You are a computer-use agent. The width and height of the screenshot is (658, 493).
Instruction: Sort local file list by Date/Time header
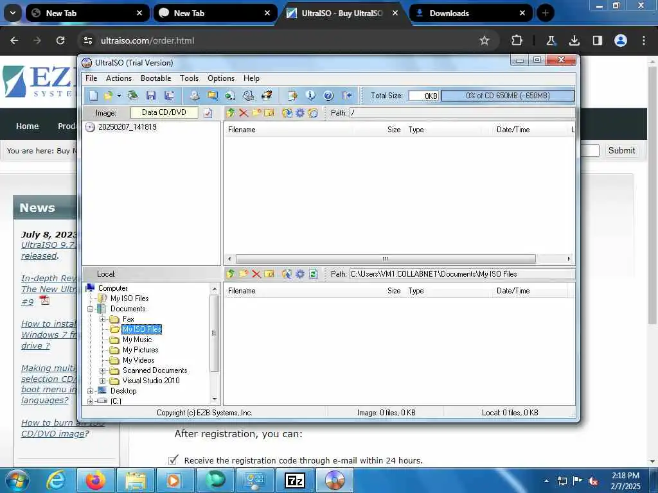coord(513,291)
